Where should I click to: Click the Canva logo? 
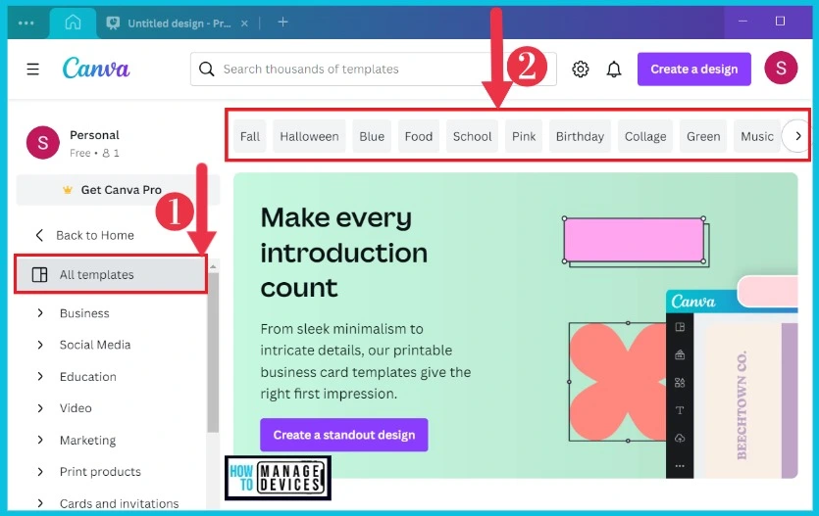click(x=96, y=68)
